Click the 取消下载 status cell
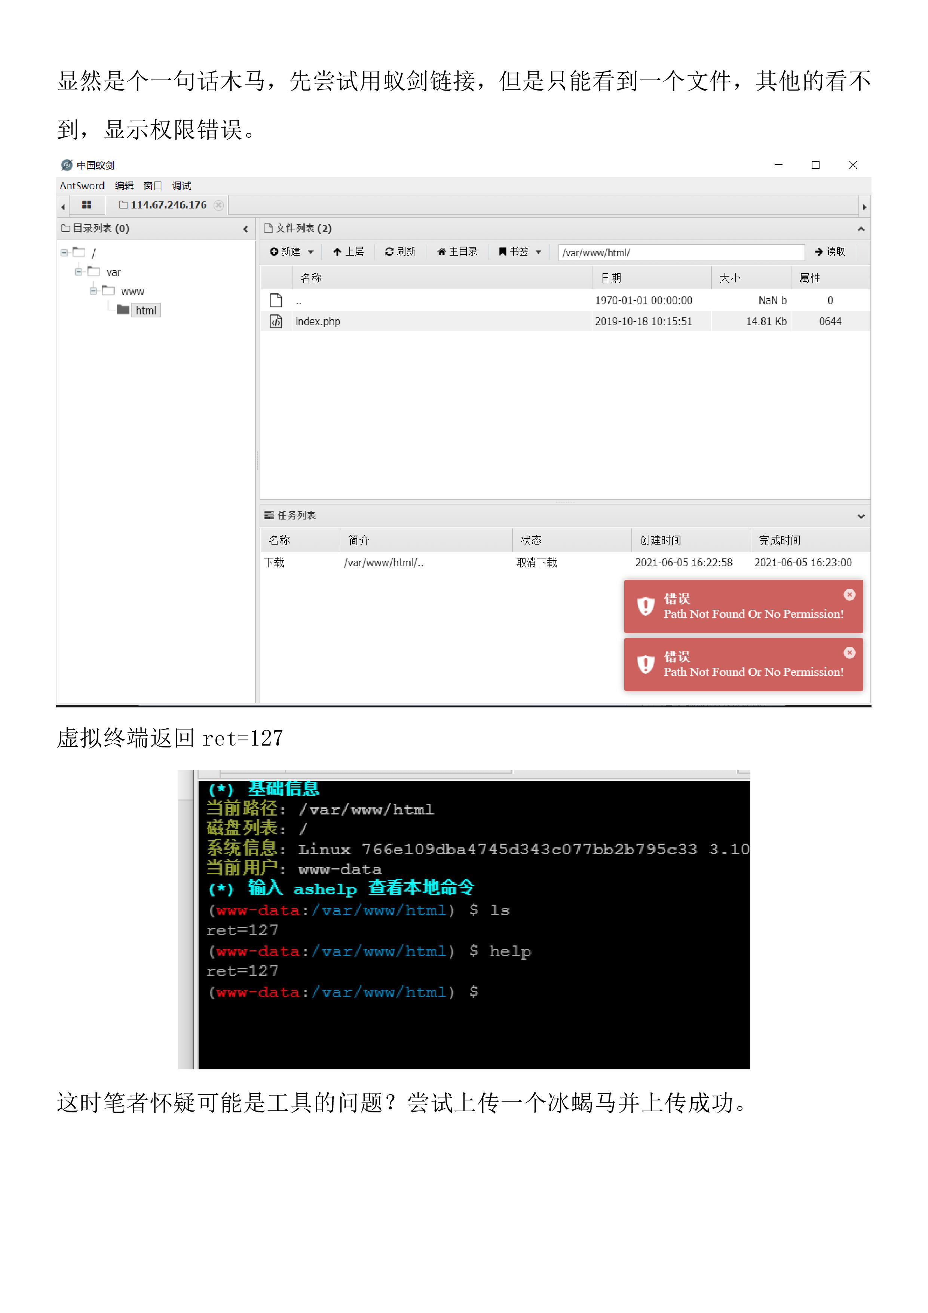This screenshot has height=1313, width=928. [537, 563]
